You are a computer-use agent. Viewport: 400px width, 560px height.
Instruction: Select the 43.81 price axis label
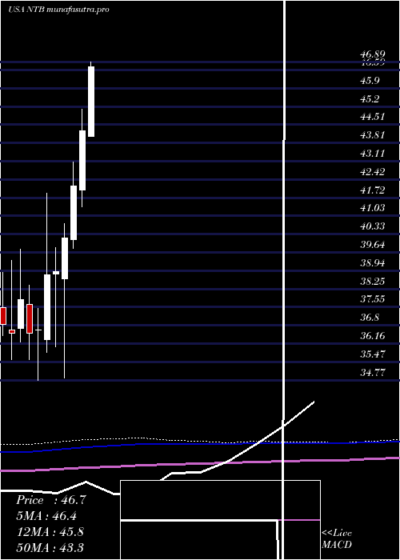pos(372,135)
